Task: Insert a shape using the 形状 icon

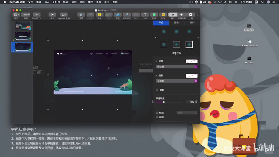Action: click(x=154, y=15)
